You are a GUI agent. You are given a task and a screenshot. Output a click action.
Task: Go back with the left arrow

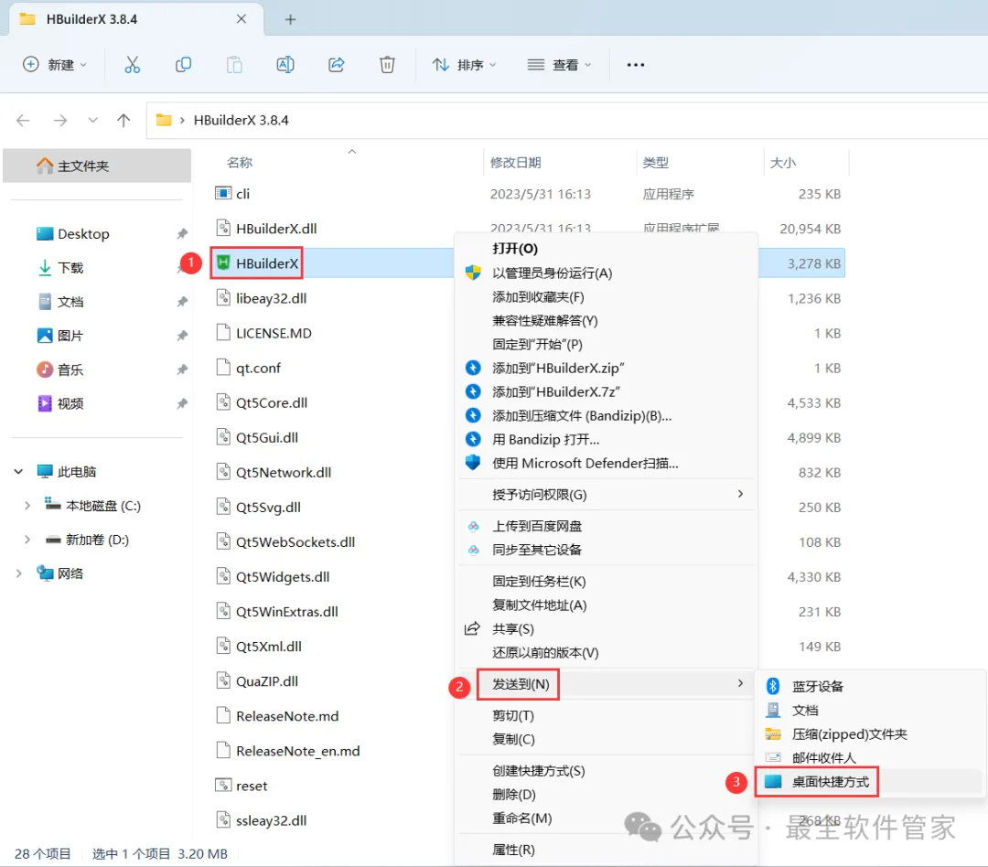tap(23, 121)
